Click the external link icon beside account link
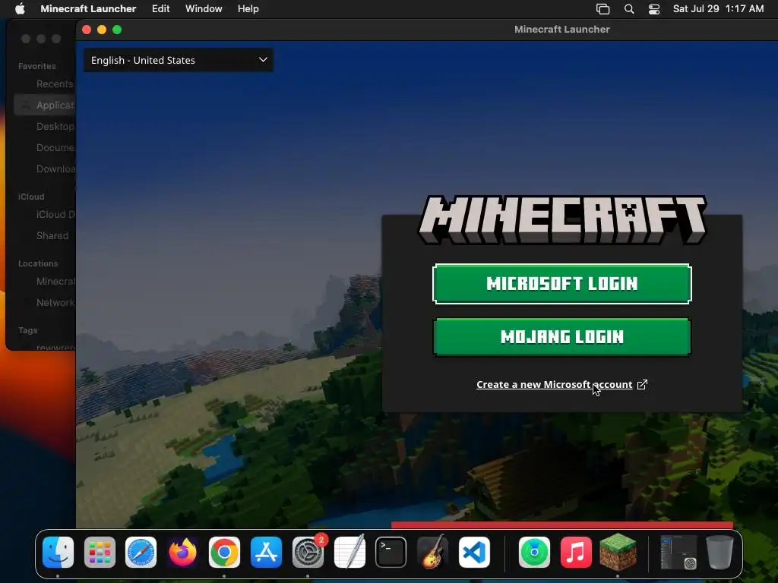Viewport: 778px width, 583px height. (642, 385)
